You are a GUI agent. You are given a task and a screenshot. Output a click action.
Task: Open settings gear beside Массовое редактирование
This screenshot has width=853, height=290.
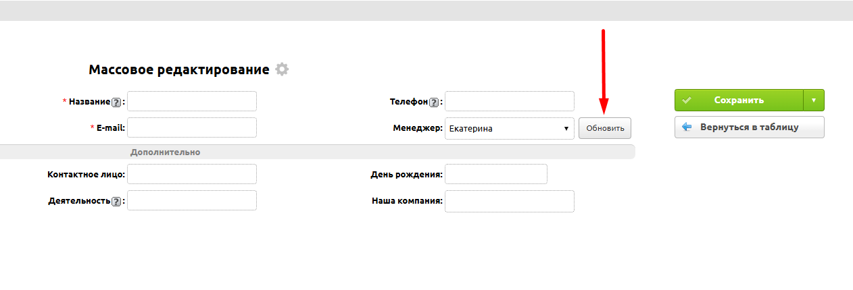(282, 69)
